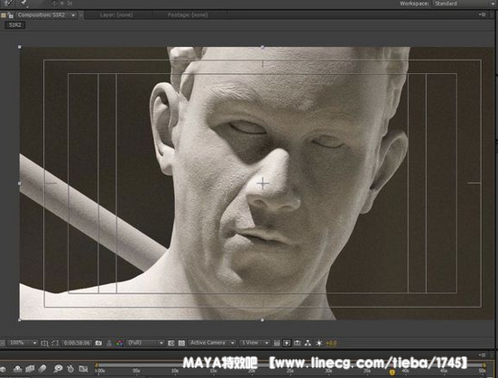Click the composition panel color label swatch

click(4, 15)
